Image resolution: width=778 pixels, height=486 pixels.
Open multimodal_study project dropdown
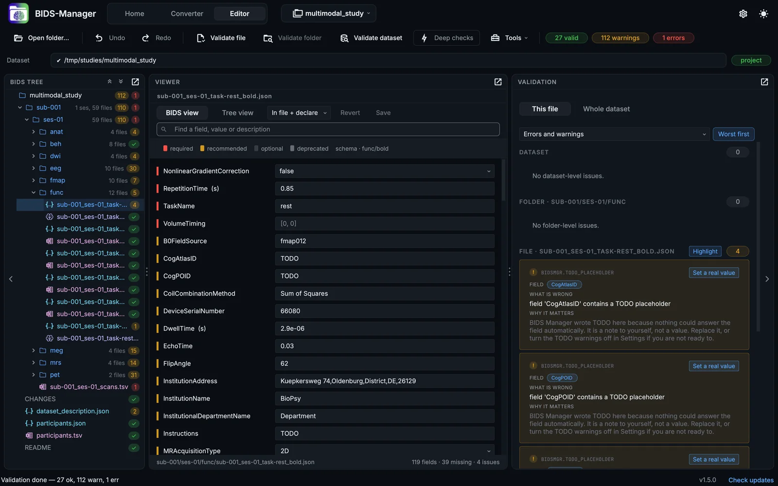[328, 14]
